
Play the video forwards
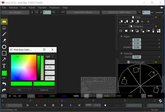coord(71,105)
